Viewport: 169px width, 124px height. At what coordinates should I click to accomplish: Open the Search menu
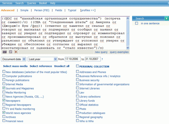[19, 3]
